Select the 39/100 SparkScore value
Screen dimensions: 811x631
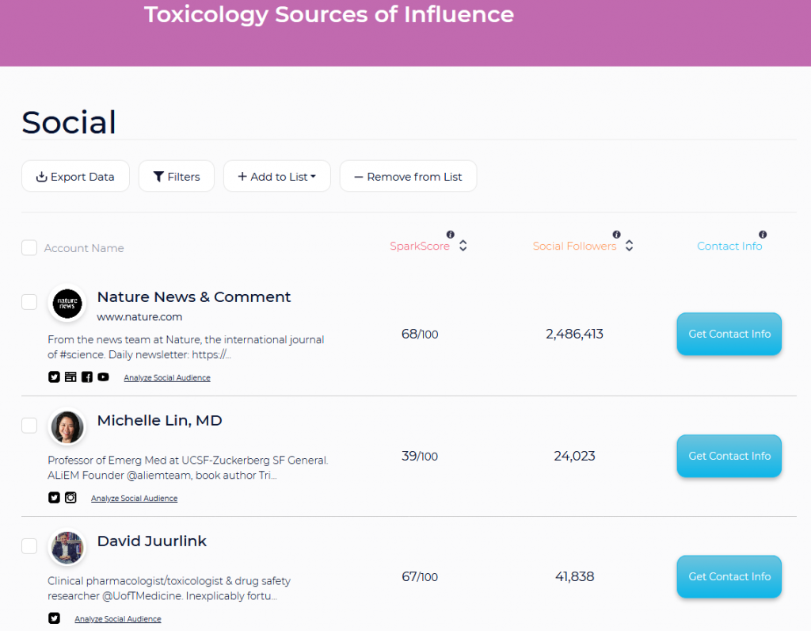click(x=420, y=456)
